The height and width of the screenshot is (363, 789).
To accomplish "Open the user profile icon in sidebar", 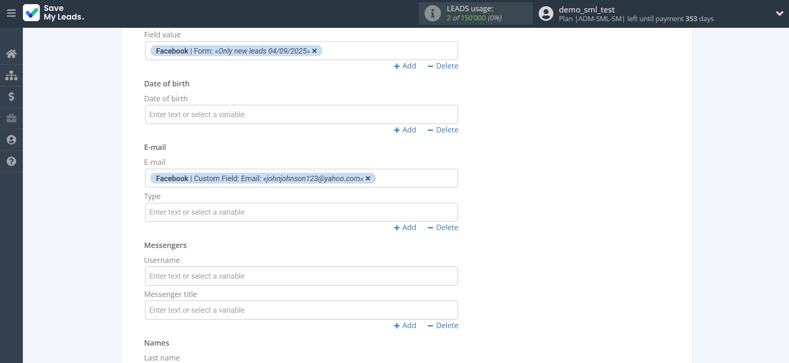I will [x=11, y=140].
